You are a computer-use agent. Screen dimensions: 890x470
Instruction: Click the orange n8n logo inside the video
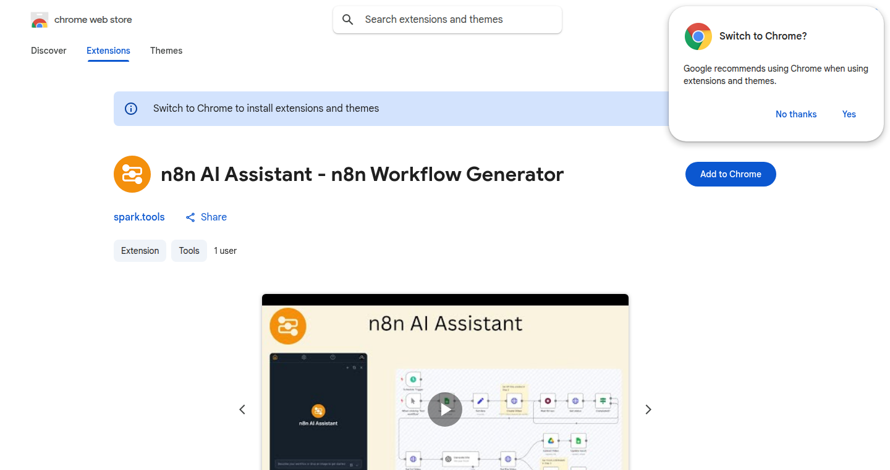coord(288,325)
